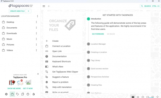Image resolution: width=161 pixels, height=98 pixels.
Task: Click the bug icon beside Report a problem
Action: click(x=47, y=82)
